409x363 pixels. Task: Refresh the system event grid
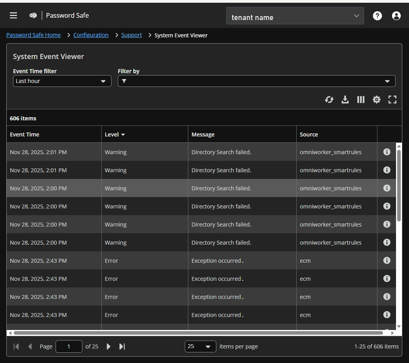(329, 100)
